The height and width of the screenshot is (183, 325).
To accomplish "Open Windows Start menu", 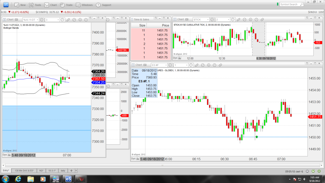I will [x=5, y=179].
